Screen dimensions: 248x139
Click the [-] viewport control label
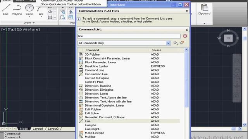4,29
